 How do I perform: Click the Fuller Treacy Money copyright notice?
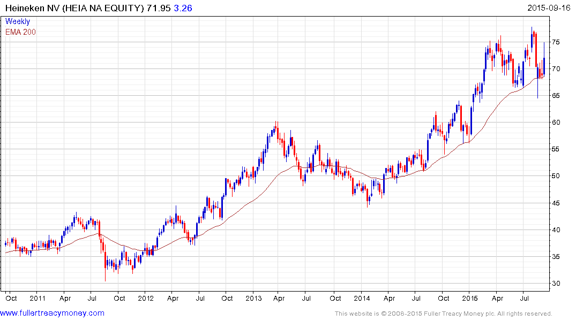click(x=443, y=314)
